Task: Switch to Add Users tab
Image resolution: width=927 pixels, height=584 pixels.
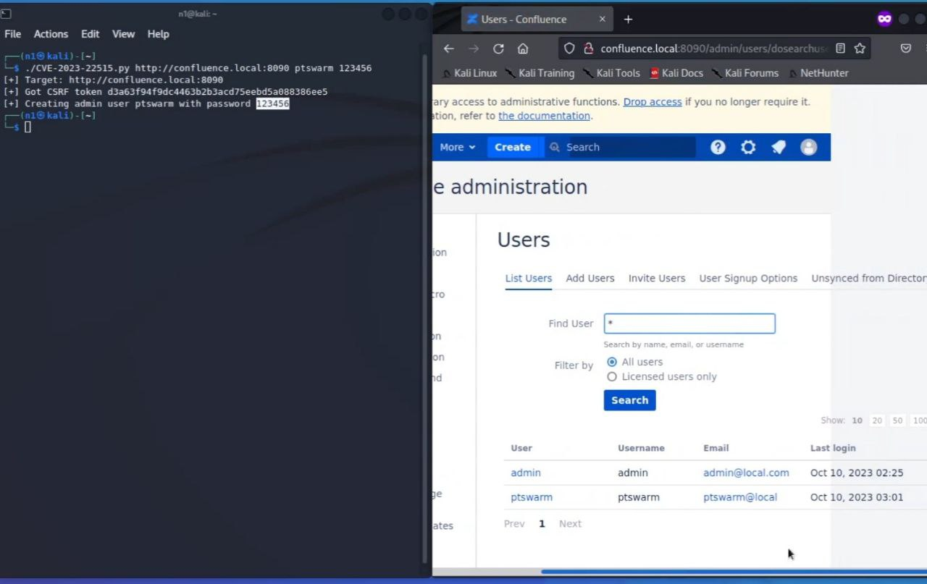Action: [x=590, y=278]
